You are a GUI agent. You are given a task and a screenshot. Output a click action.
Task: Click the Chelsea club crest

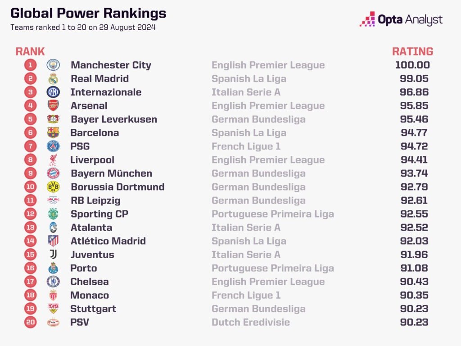(53, 282)
